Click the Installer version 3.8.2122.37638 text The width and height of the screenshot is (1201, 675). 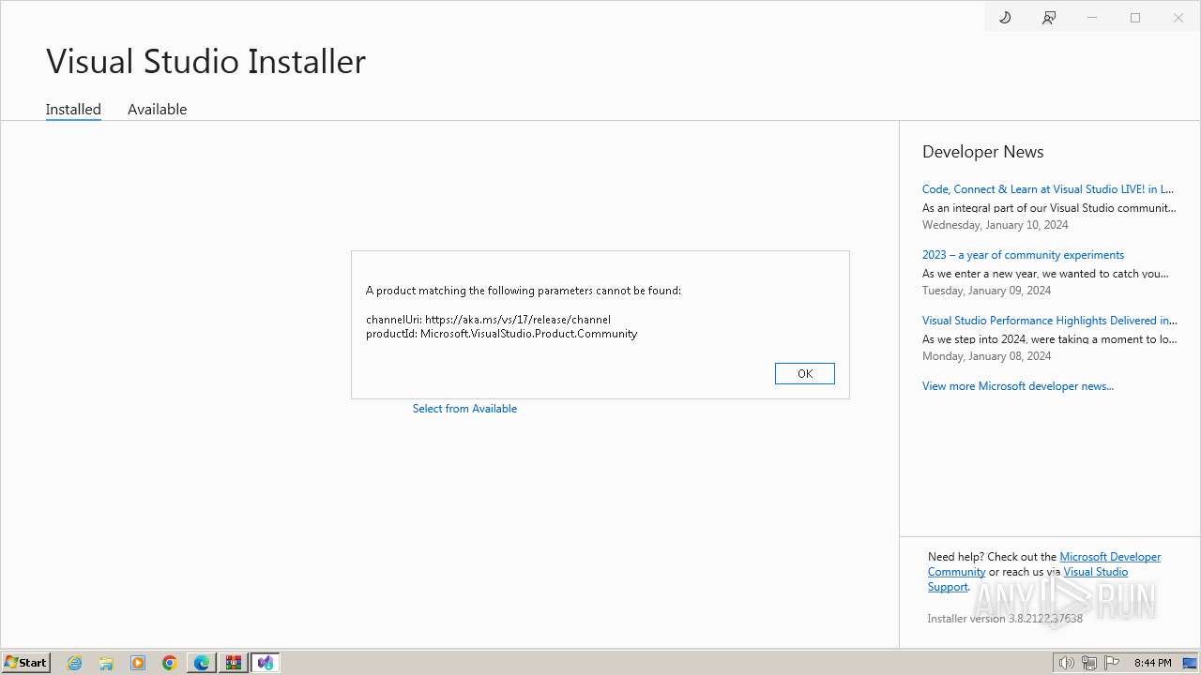tap(1005, 619)
